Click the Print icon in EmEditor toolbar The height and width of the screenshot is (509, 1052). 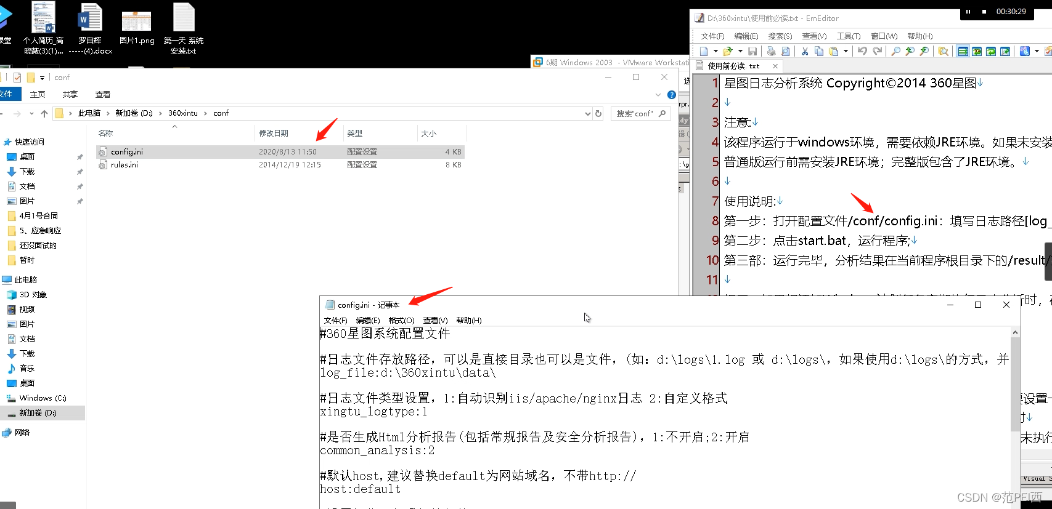coord(771,51)
